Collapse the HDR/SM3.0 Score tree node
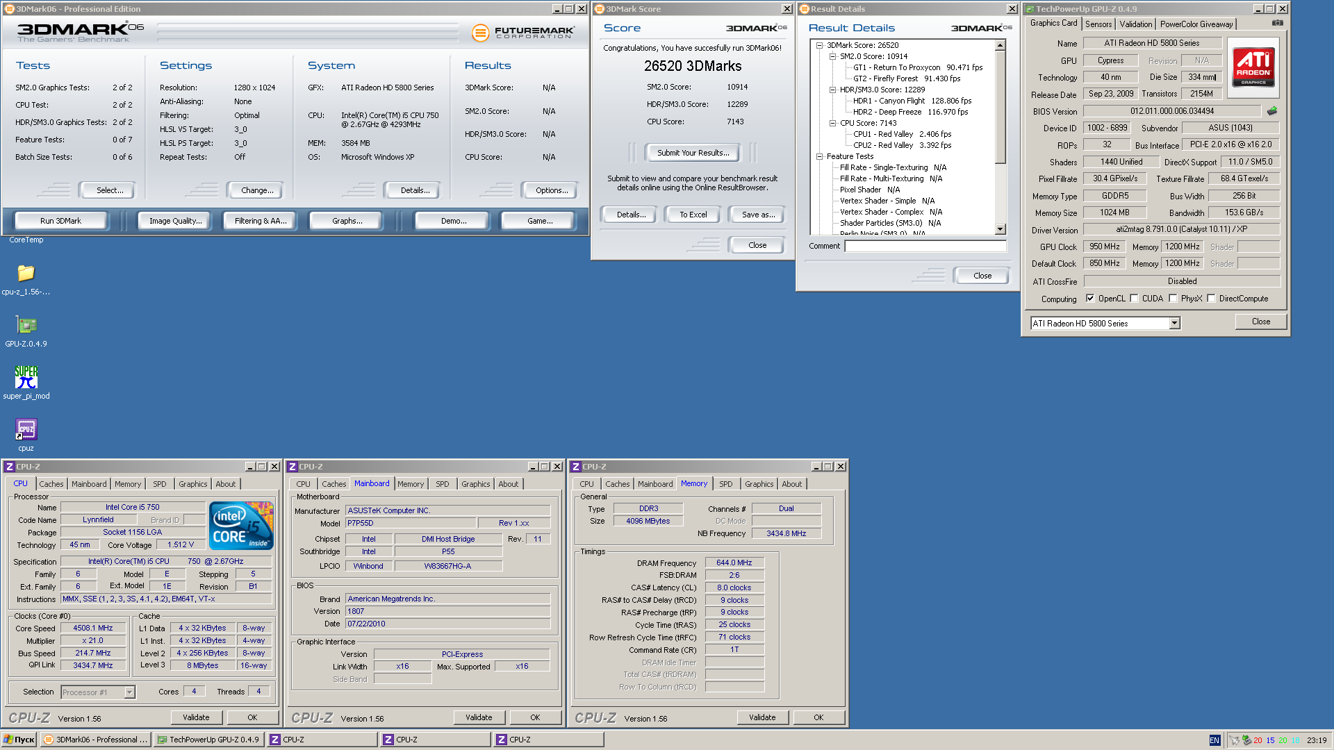1334x750 pixels. 833,90
